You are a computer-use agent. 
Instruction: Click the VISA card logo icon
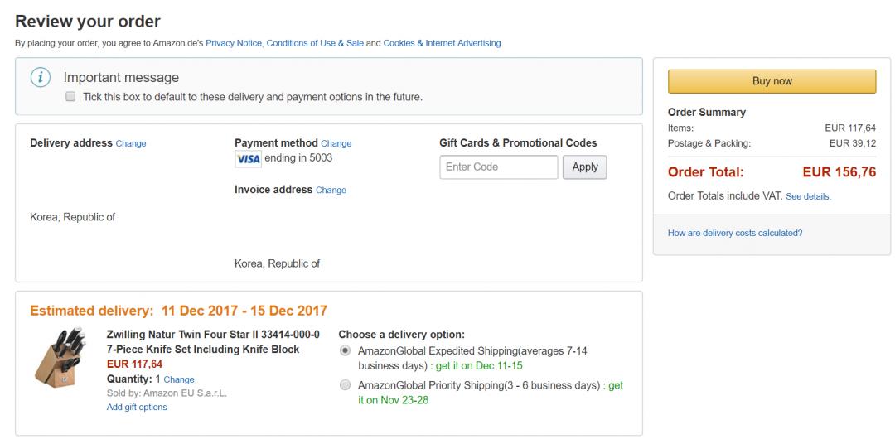click(x=248, y=159)
